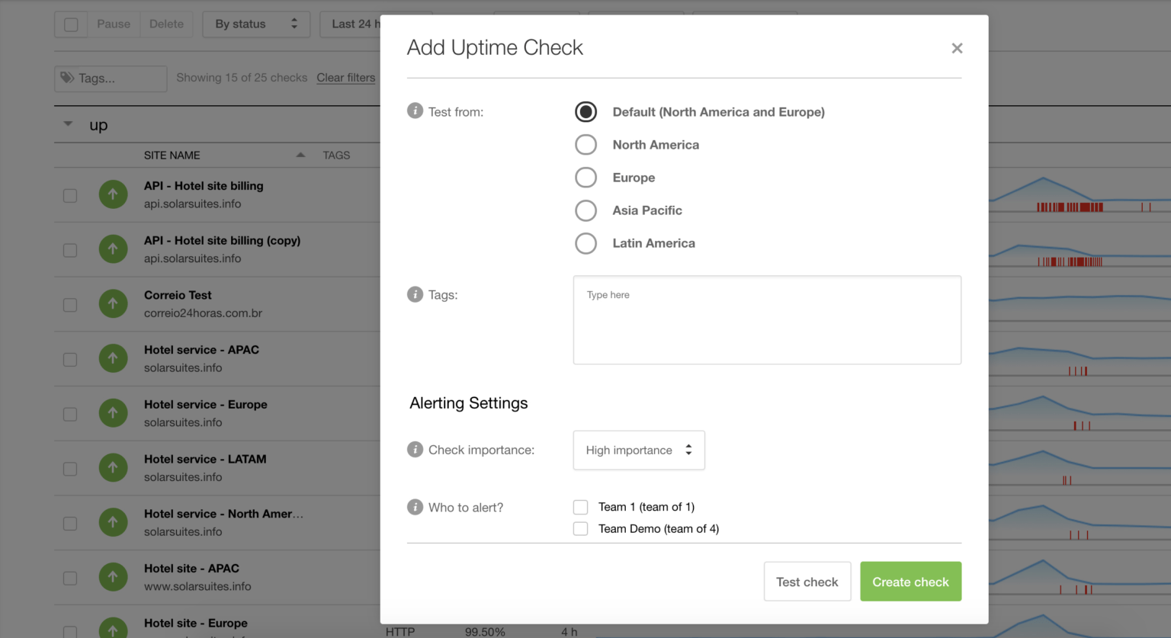
Task: Click the tag icon in the Tags filter
Action: pos(68,78)
